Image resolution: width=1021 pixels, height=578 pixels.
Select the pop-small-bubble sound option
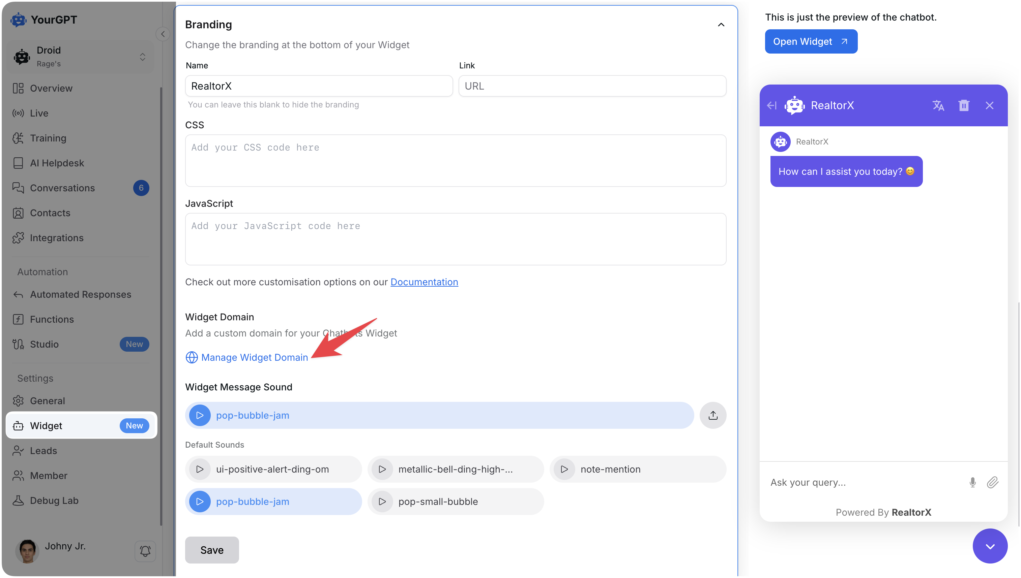coord(438,501)
